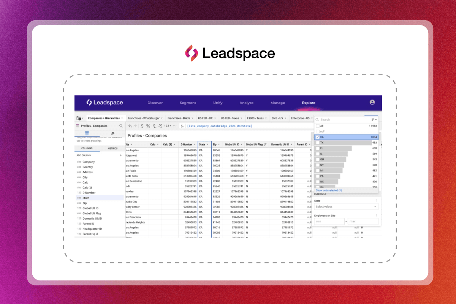
Task: Select the table element icon in side panel
Action: (x=87, y=133)
